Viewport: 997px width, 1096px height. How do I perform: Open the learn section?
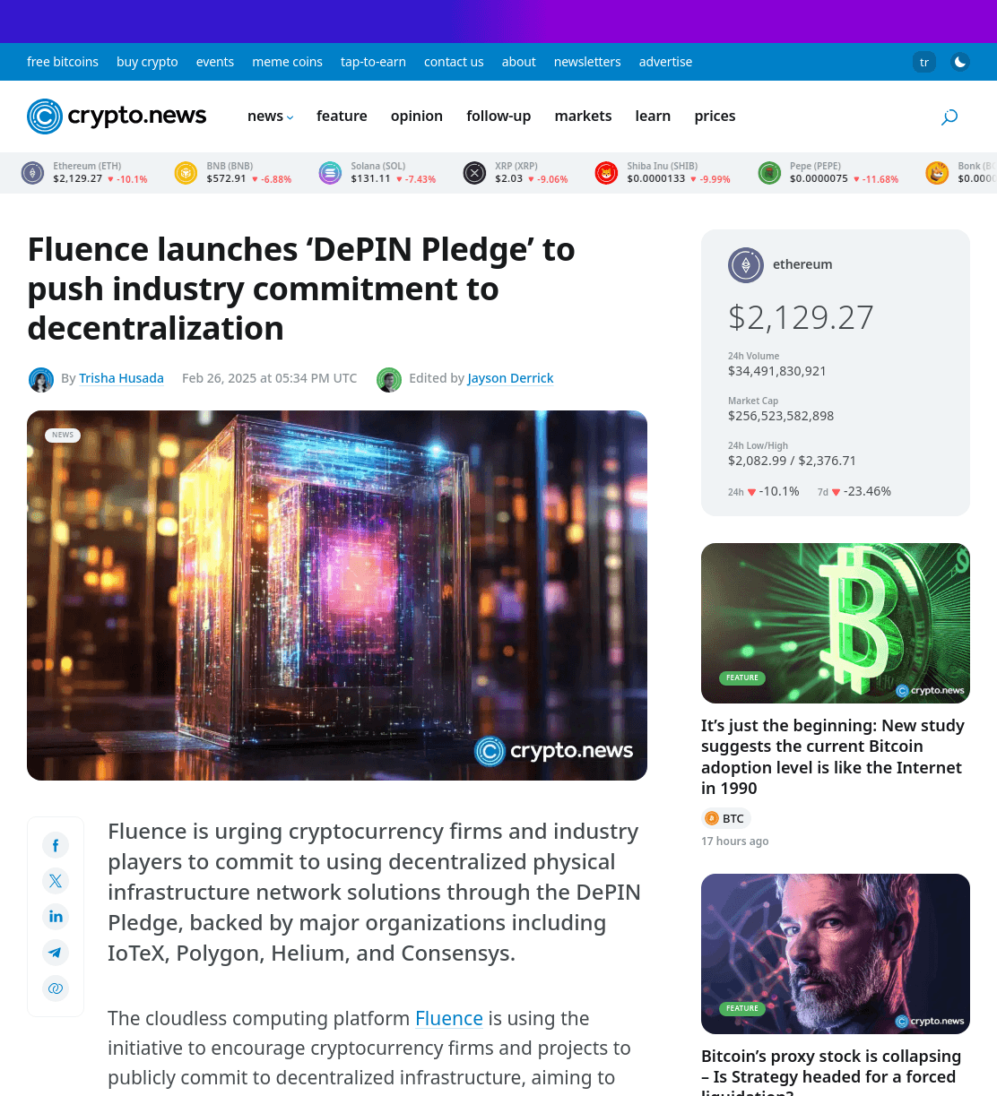[x=653, y=117]
